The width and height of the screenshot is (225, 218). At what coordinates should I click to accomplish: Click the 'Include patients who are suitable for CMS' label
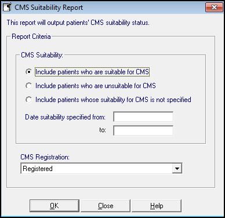[x=92, y=72]
